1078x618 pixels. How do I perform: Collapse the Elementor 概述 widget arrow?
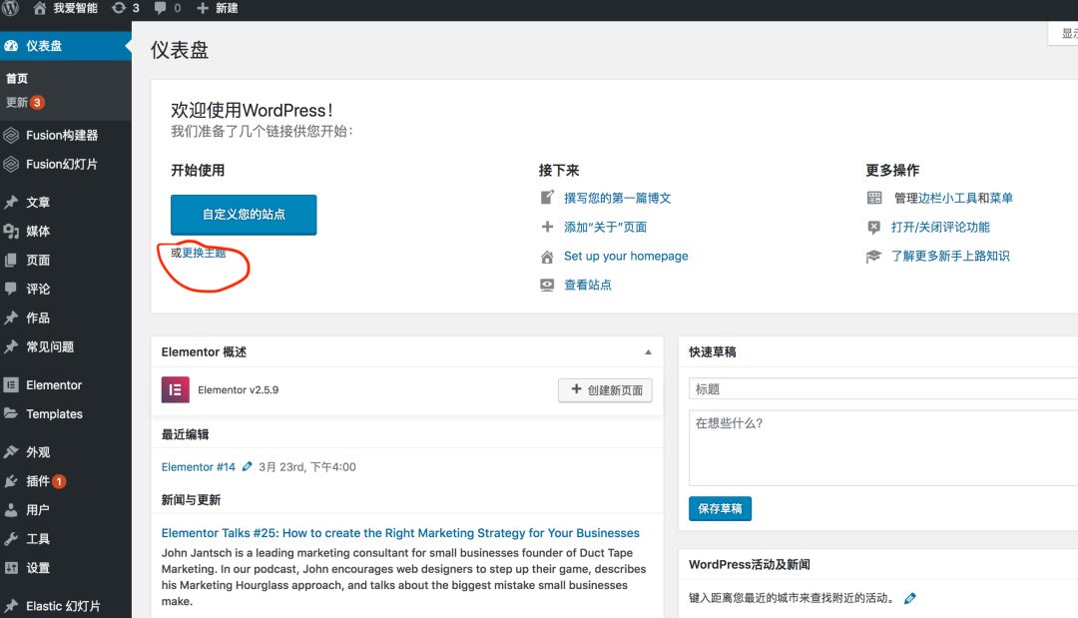(x=648, y=352)
